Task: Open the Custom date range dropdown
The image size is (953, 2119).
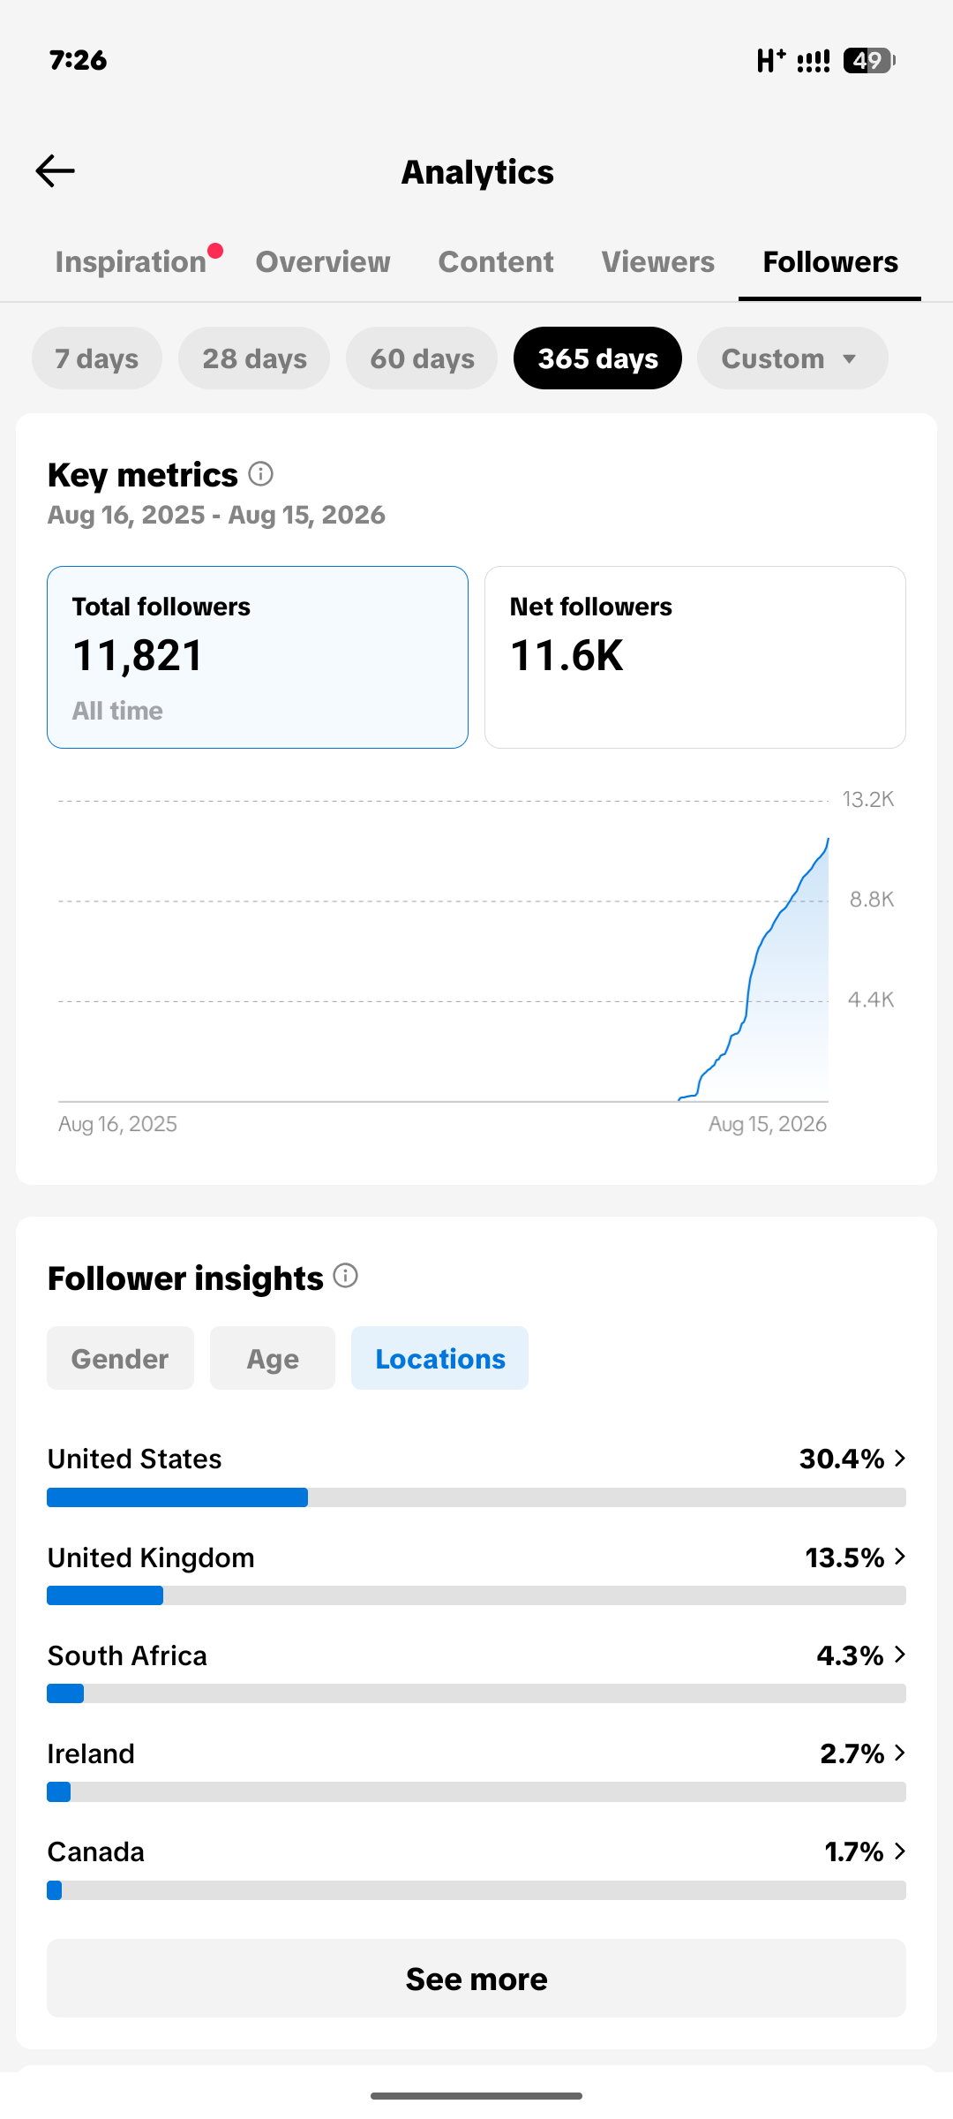Action: coord(792,358)
